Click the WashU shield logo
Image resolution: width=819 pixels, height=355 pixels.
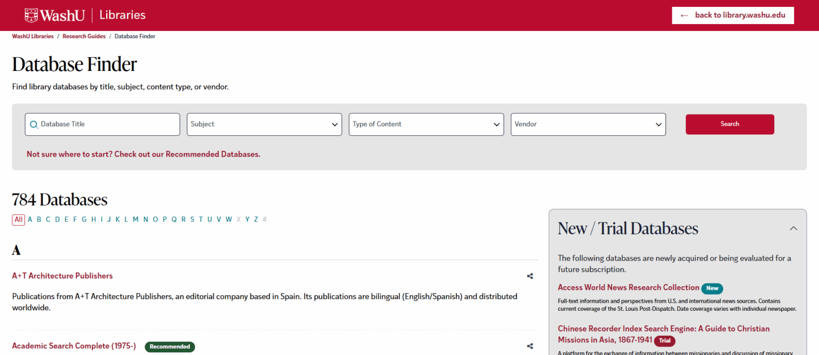(x=30, y=15)
